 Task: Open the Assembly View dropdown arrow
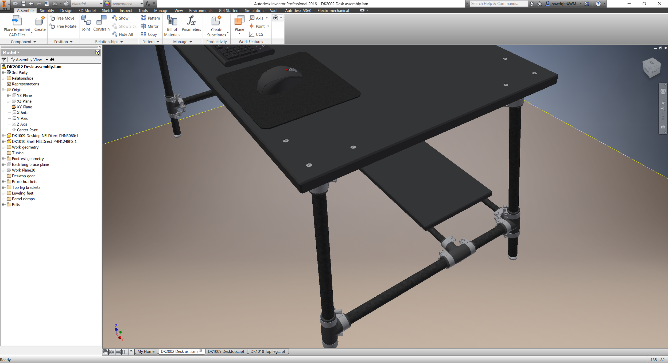(47, 60)
